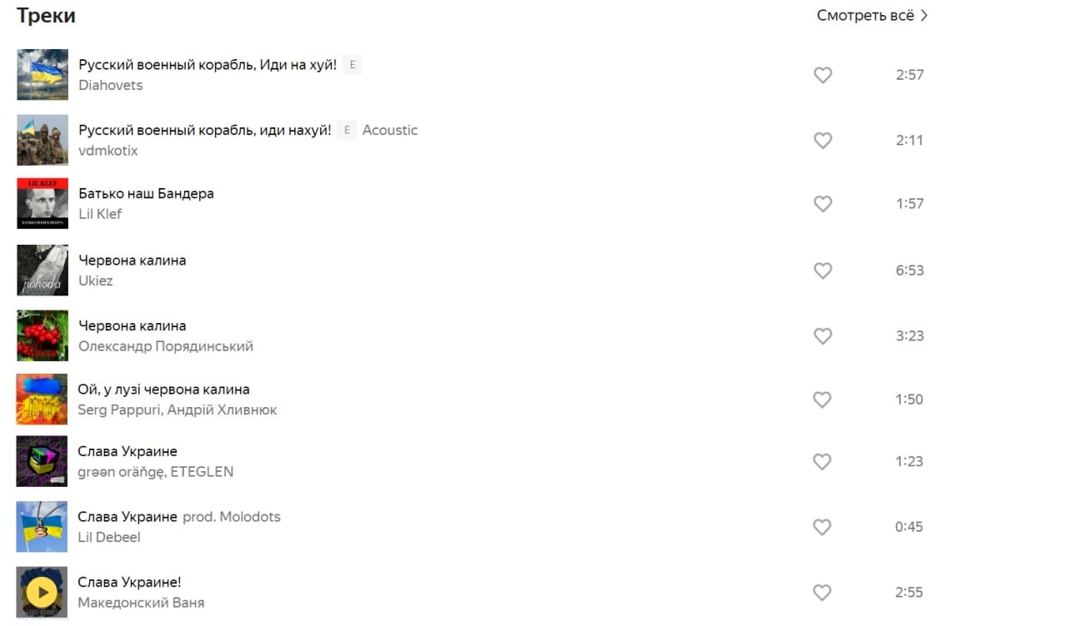Screen dimensions: 1065x626
Task: Like Червона калина by Ukiez
Action: 822,271
